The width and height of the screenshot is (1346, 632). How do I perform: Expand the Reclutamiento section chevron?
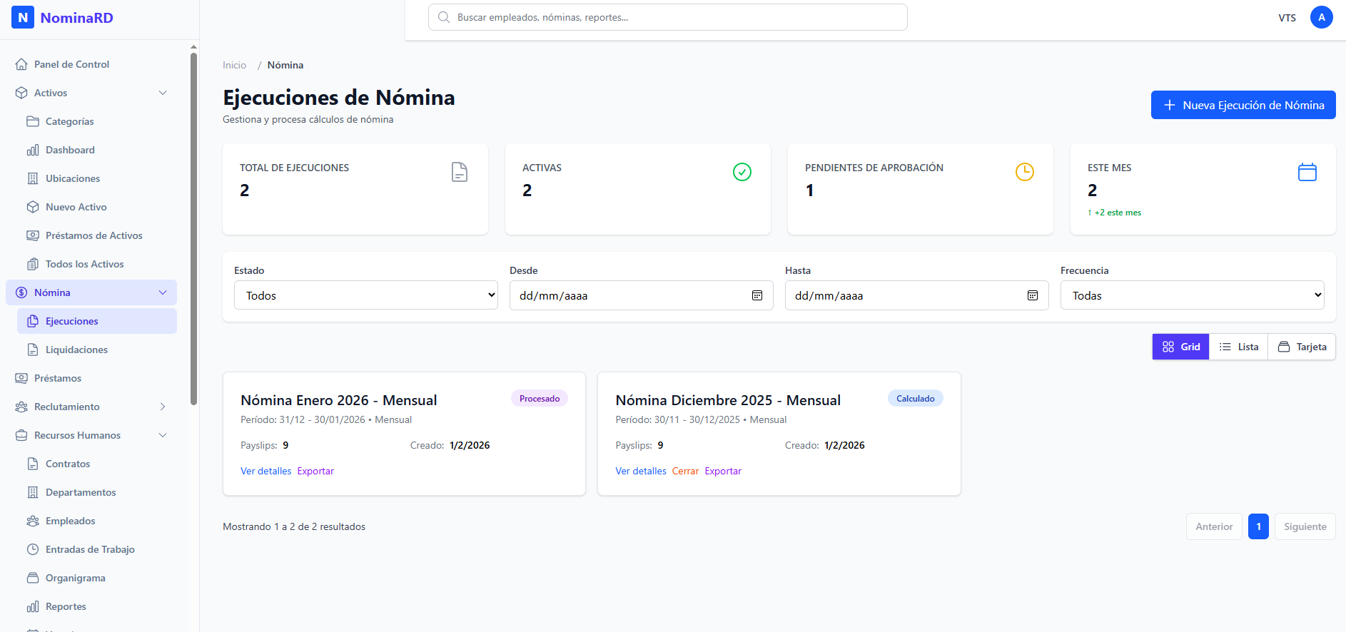[x=163, y=407]
